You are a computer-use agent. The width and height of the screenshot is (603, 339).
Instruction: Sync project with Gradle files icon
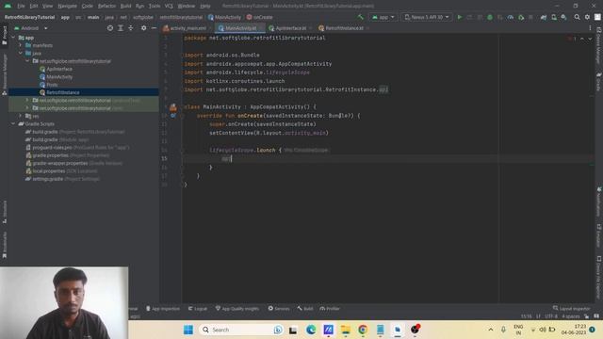pos(544,17)
